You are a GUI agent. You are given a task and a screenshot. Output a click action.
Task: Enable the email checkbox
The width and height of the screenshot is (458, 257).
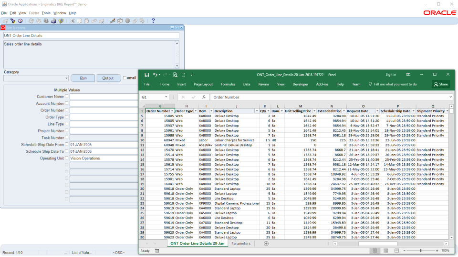pyautogui.click(x=125, y=78)
